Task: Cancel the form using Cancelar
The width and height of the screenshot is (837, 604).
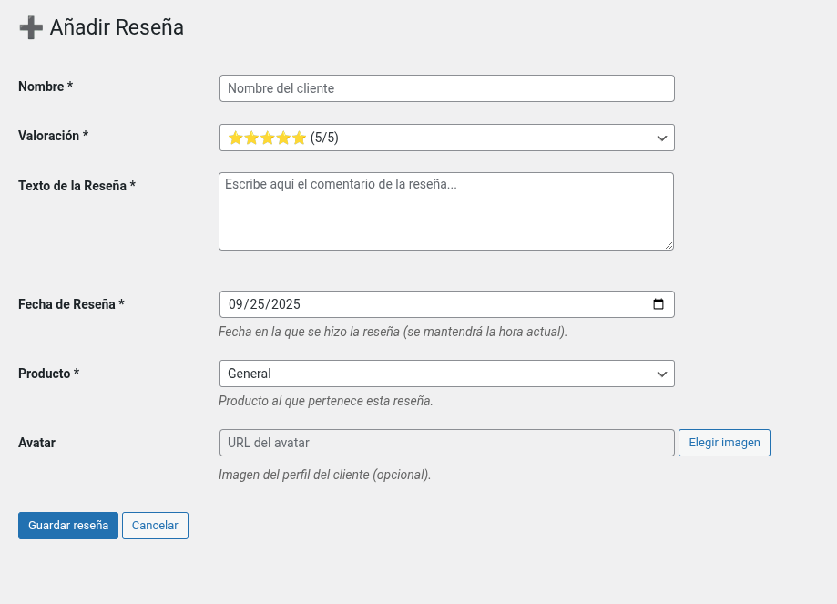Action: point(155,526)
